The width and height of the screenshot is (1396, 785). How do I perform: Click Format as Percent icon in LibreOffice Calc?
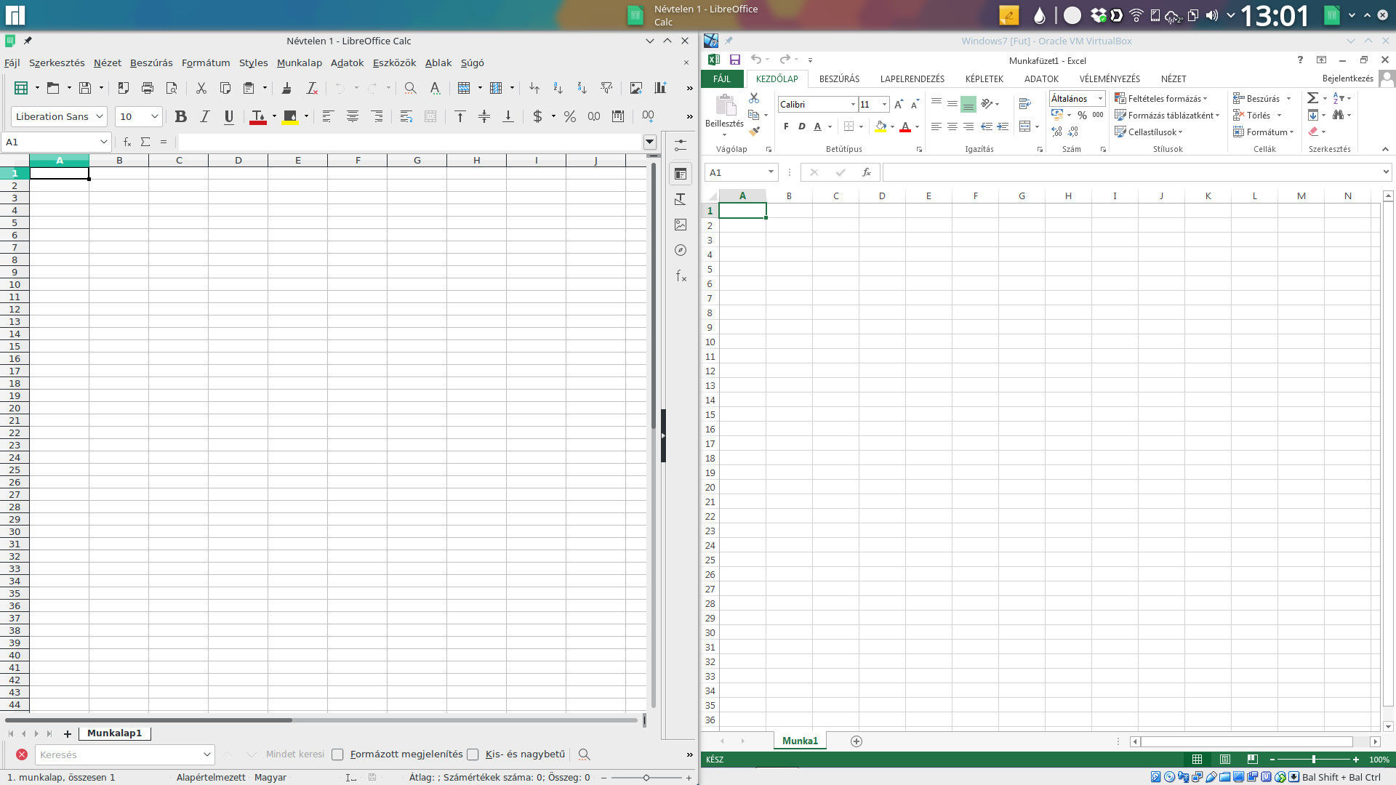[x=570, y=116]
